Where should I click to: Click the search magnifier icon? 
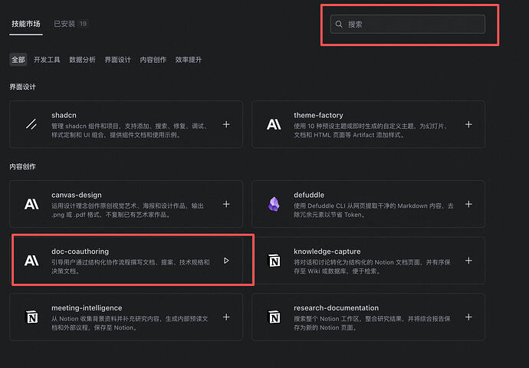[339, 24]
